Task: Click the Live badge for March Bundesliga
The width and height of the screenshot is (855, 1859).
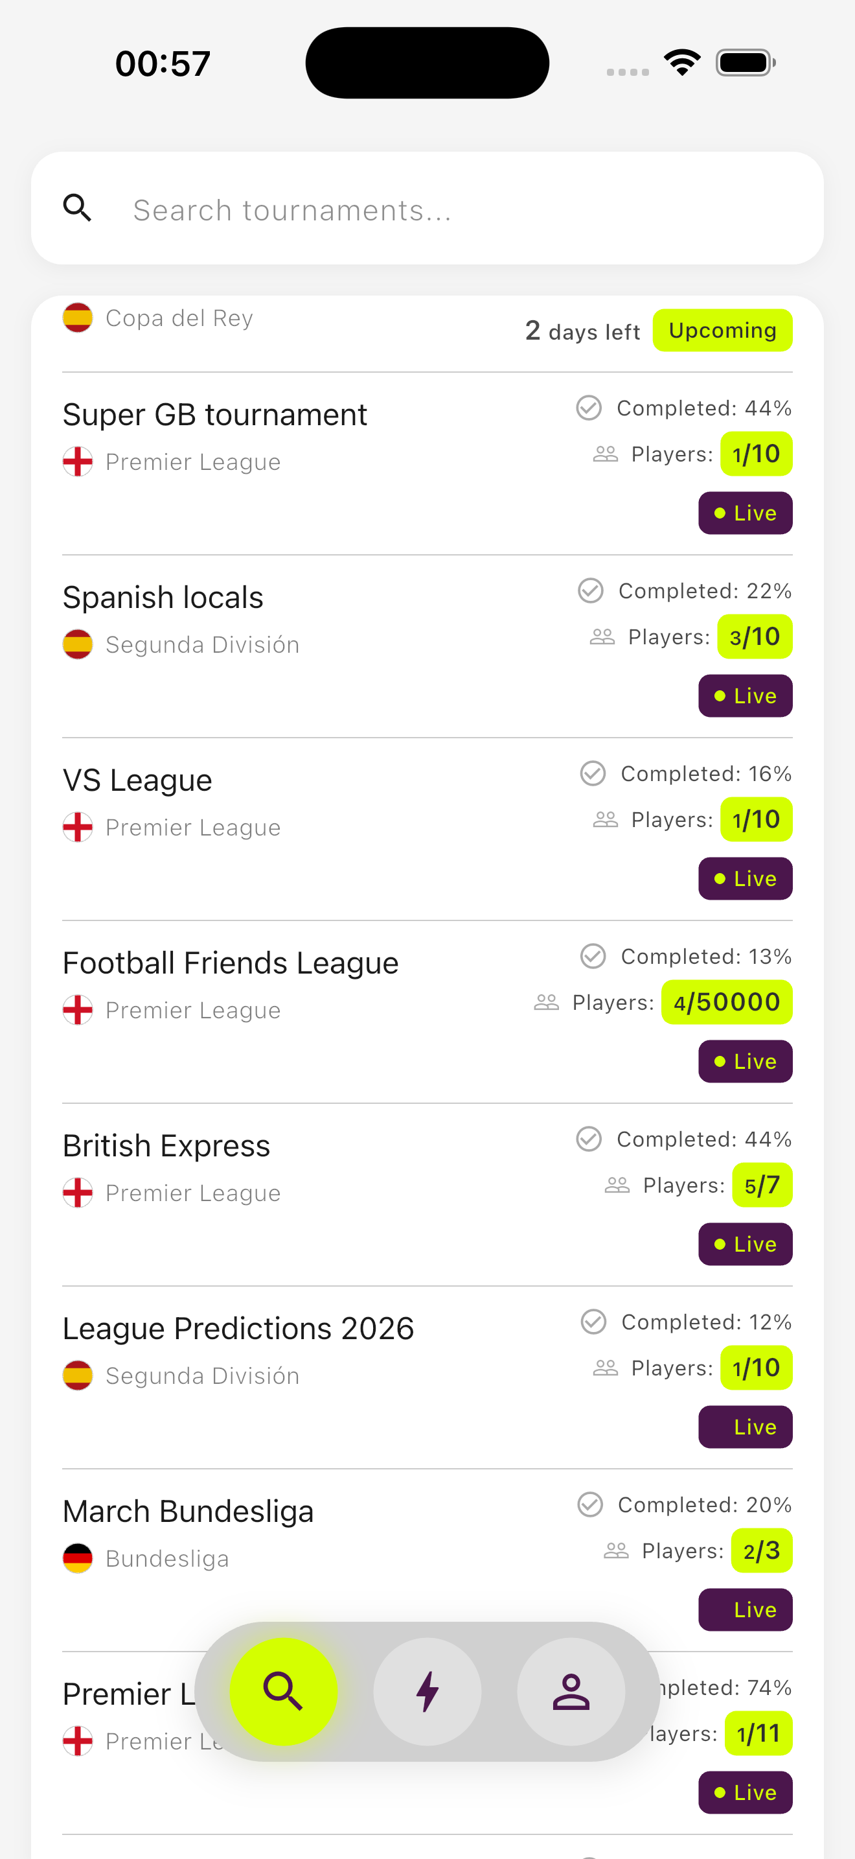Action: point(746,1609)
